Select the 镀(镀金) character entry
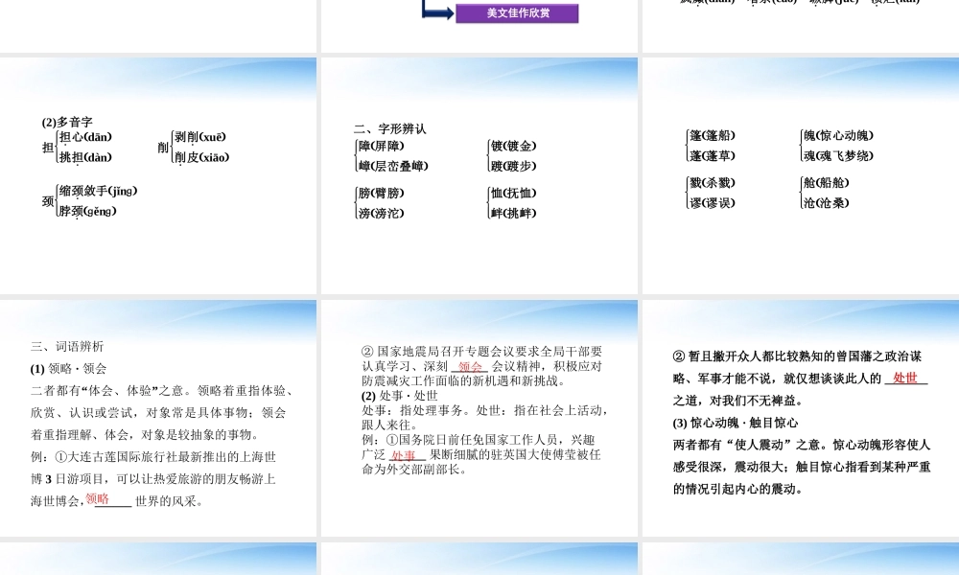This screenshot has height=575, width=959. coord(513,146)
